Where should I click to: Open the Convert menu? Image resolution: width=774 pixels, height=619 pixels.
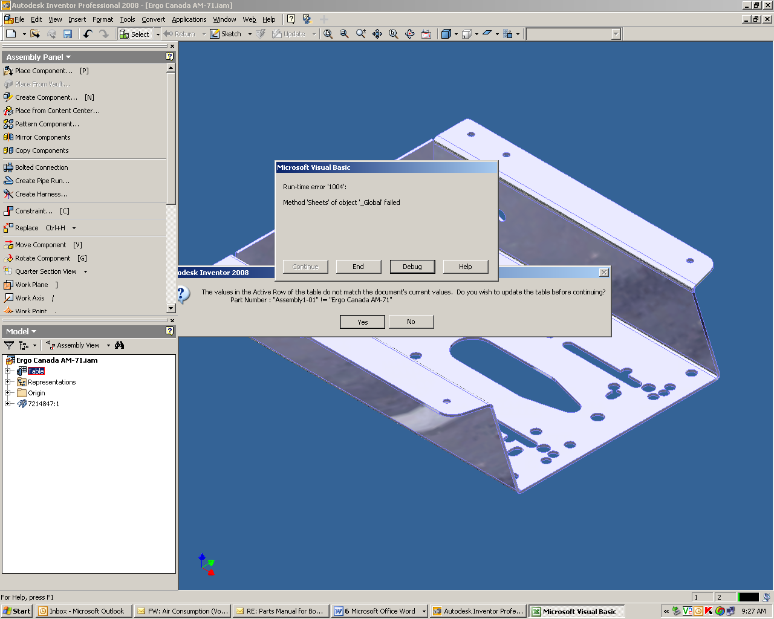(x=154, y=19)
